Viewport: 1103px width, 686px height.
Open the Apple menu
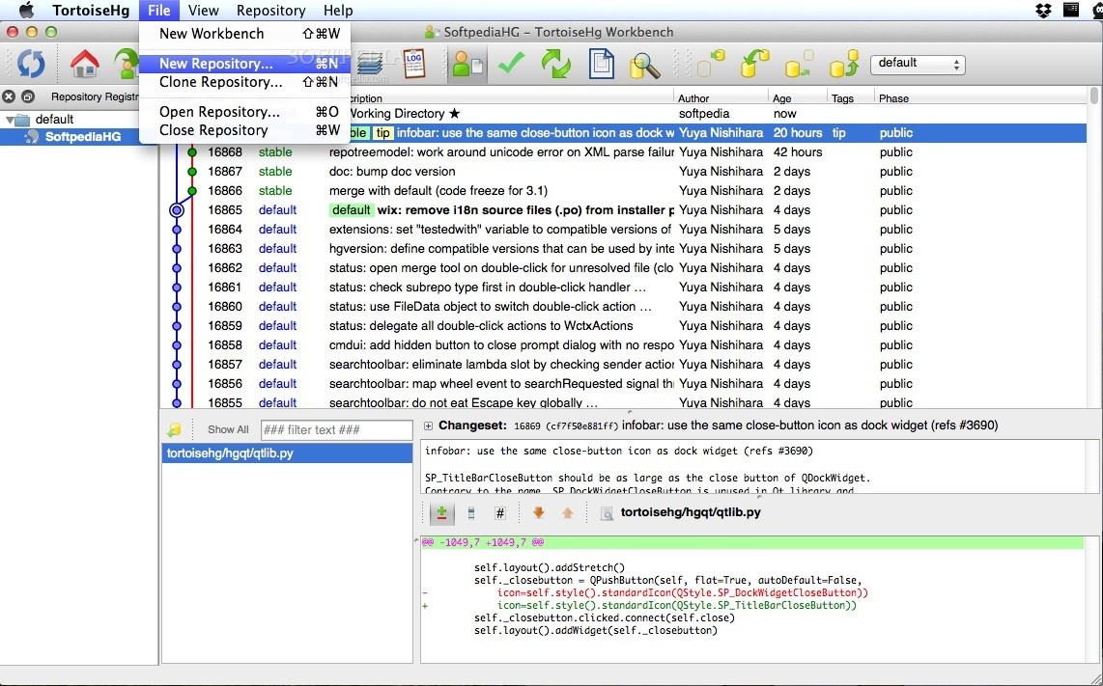[x=25, y=10]
